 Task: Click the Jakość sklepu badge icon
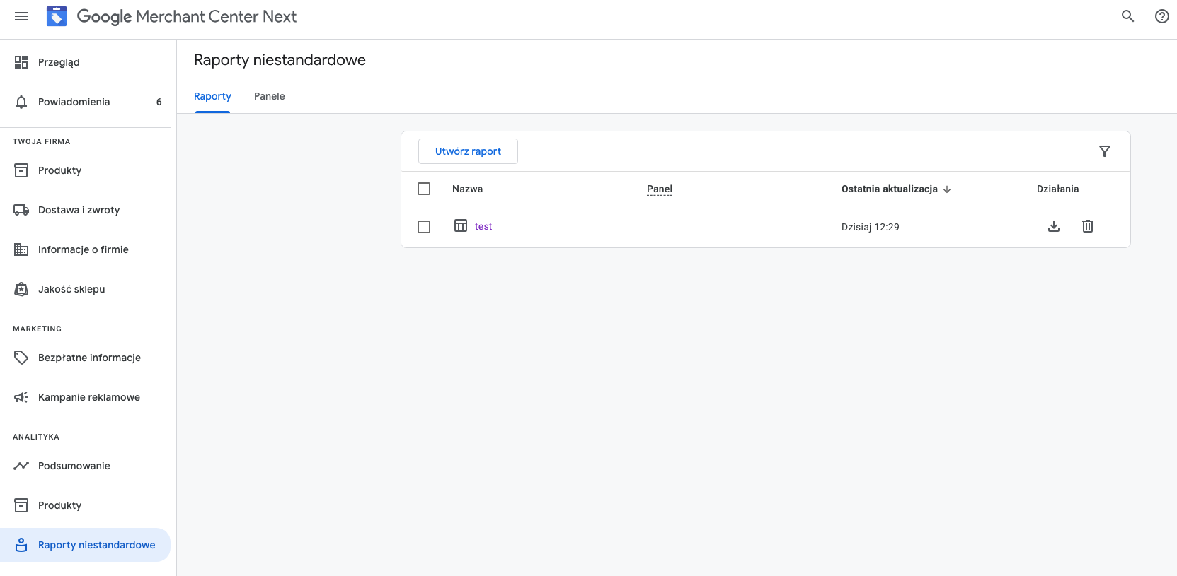21,289
